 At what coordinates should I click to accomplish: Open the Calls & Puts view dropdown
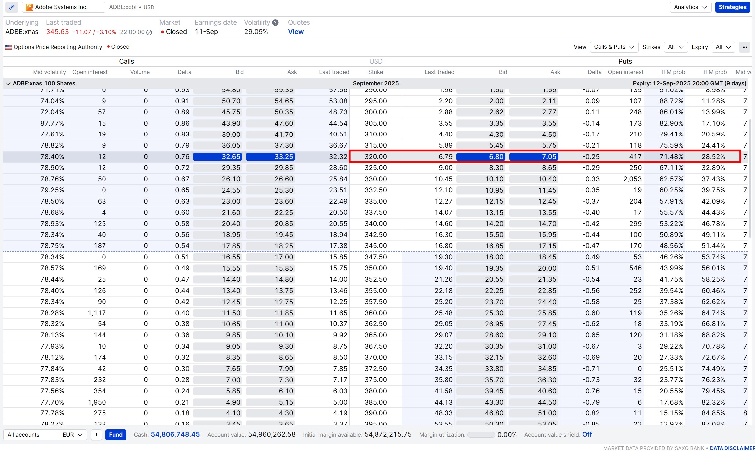click(613, 47)
